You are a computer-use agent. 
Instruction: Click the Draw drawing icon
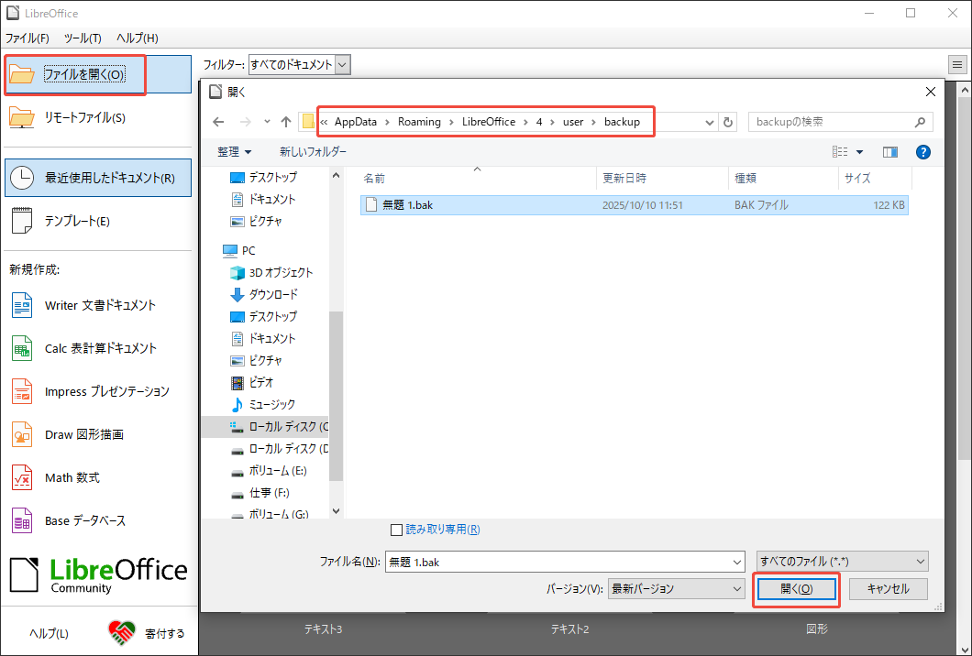(x=22, y=434)
